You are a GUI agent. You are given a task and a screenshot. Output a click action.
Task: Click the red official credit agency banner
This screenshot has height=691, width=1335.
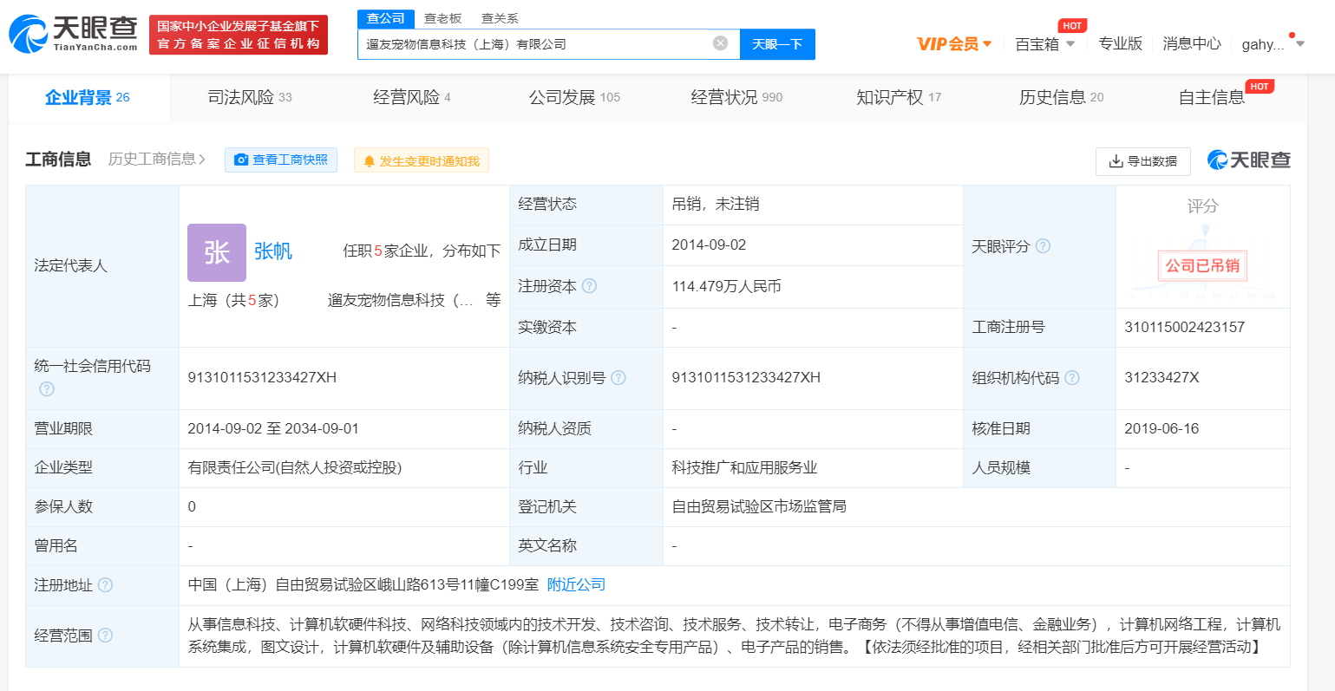tap(239, 35)
